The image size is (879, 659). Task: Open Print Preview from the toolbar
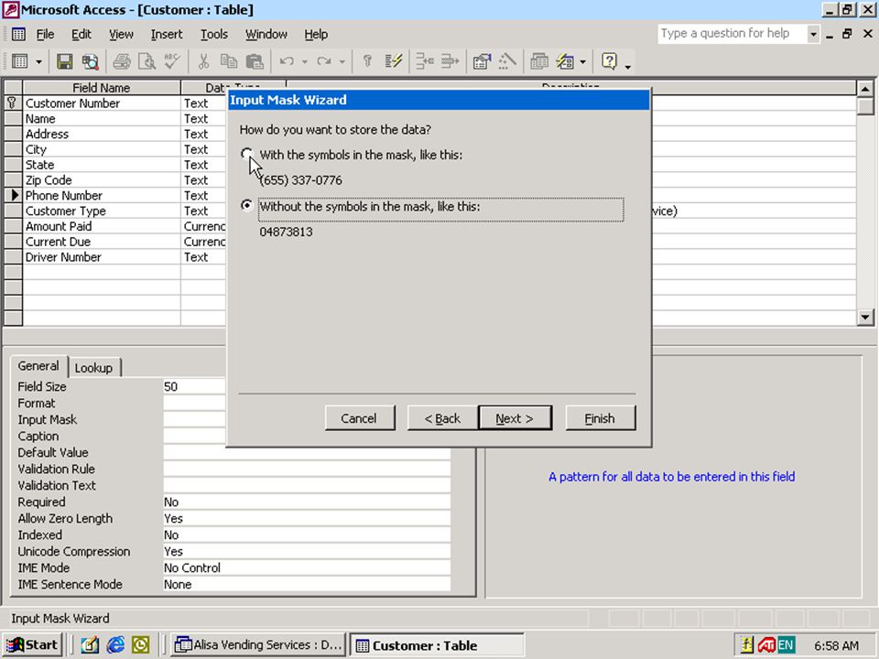[146, 61]
